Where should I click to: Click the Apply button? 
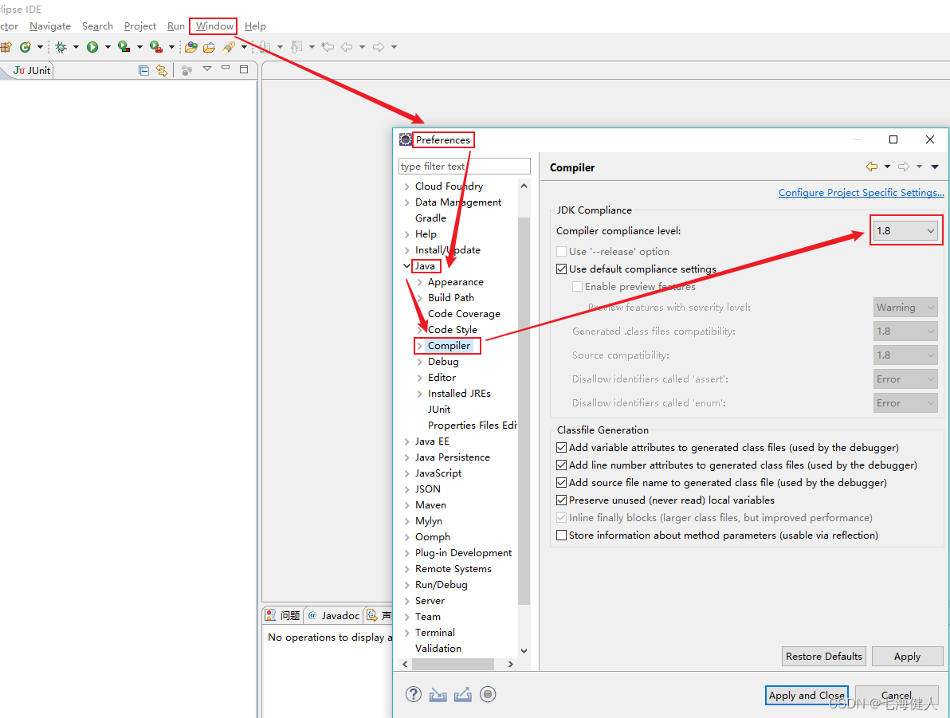point(907,656)
